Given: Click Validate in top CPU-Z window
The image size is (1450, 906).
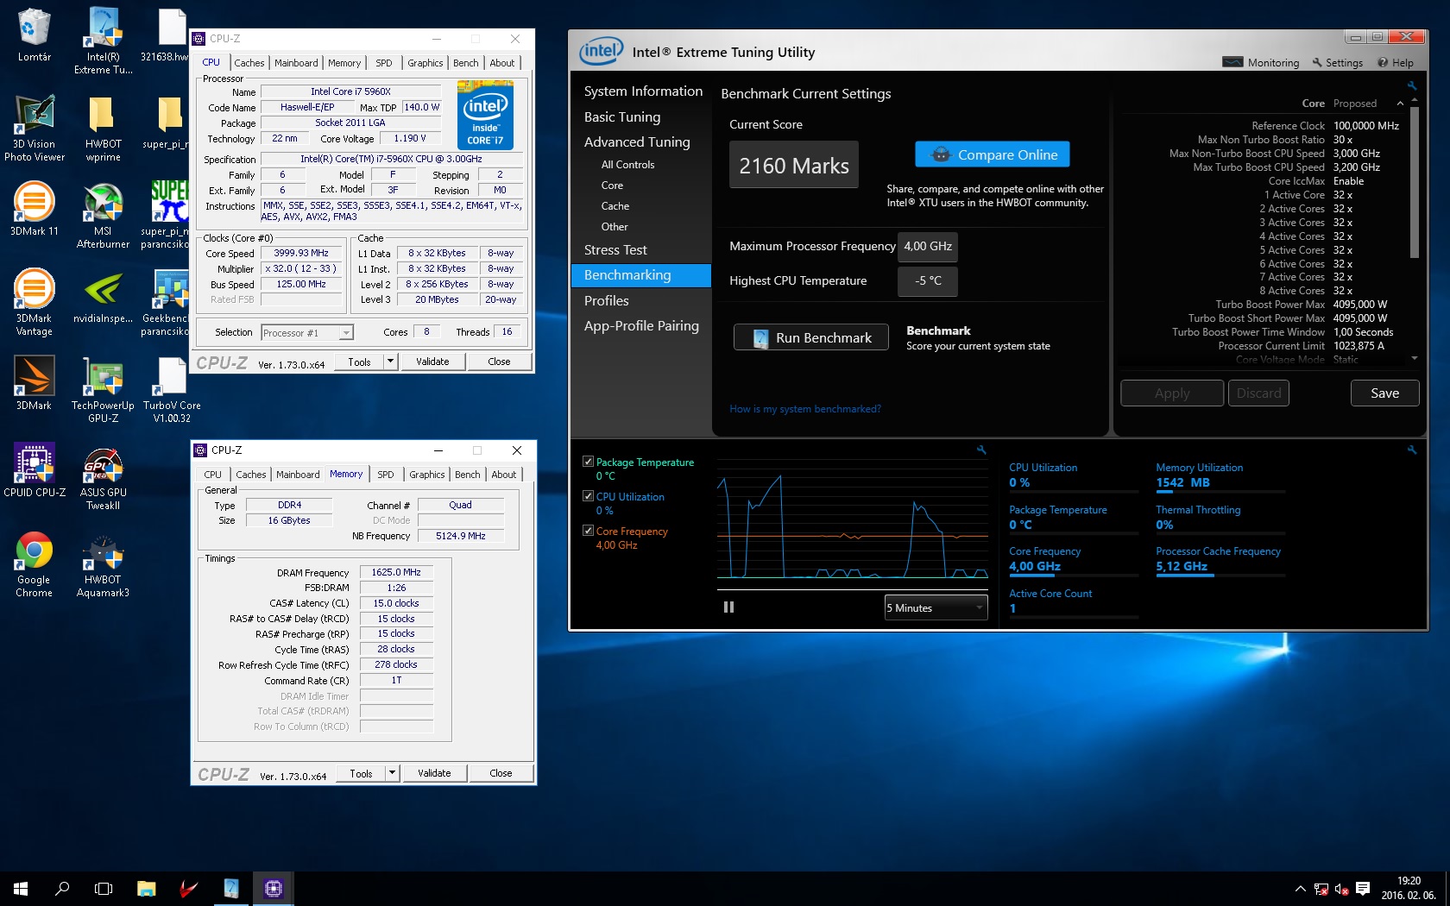Looking at the screenshot, I should click(x=432, y=362).
